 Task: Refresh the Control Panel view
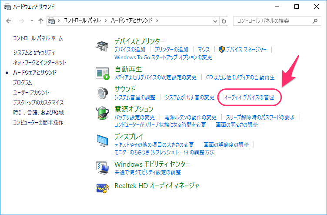tap(224, 21)
